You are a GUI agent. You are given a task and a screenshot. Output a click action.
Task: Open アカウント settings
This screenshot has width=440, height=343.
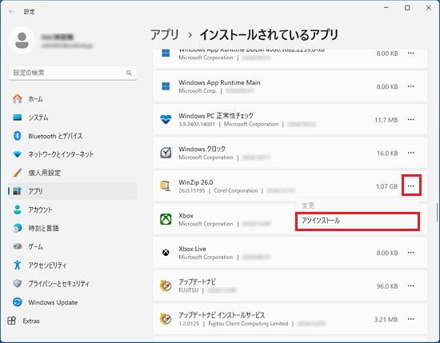pos(73,209)
